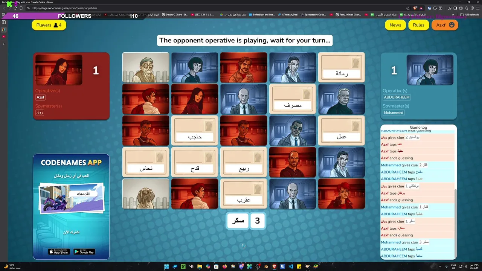Viewport: 482px width, 271px height.
Task: Open the Windows Start menu
Action: coord(166,266)
